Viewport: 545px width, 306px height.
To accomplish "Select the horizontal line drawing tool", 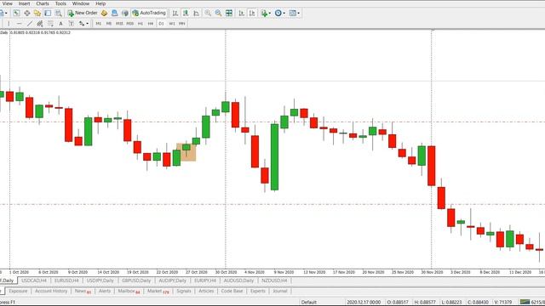I will pyautogui.click(x=19, y=24).
